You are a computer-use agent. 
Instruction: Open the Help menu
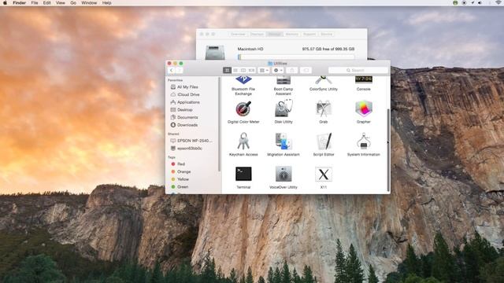tap(107, 3)
